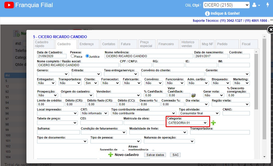This screenshot has width=273, height=166.
Task: Open the user account icon menu
Action: pyautogui.click(x=256, y=5)
